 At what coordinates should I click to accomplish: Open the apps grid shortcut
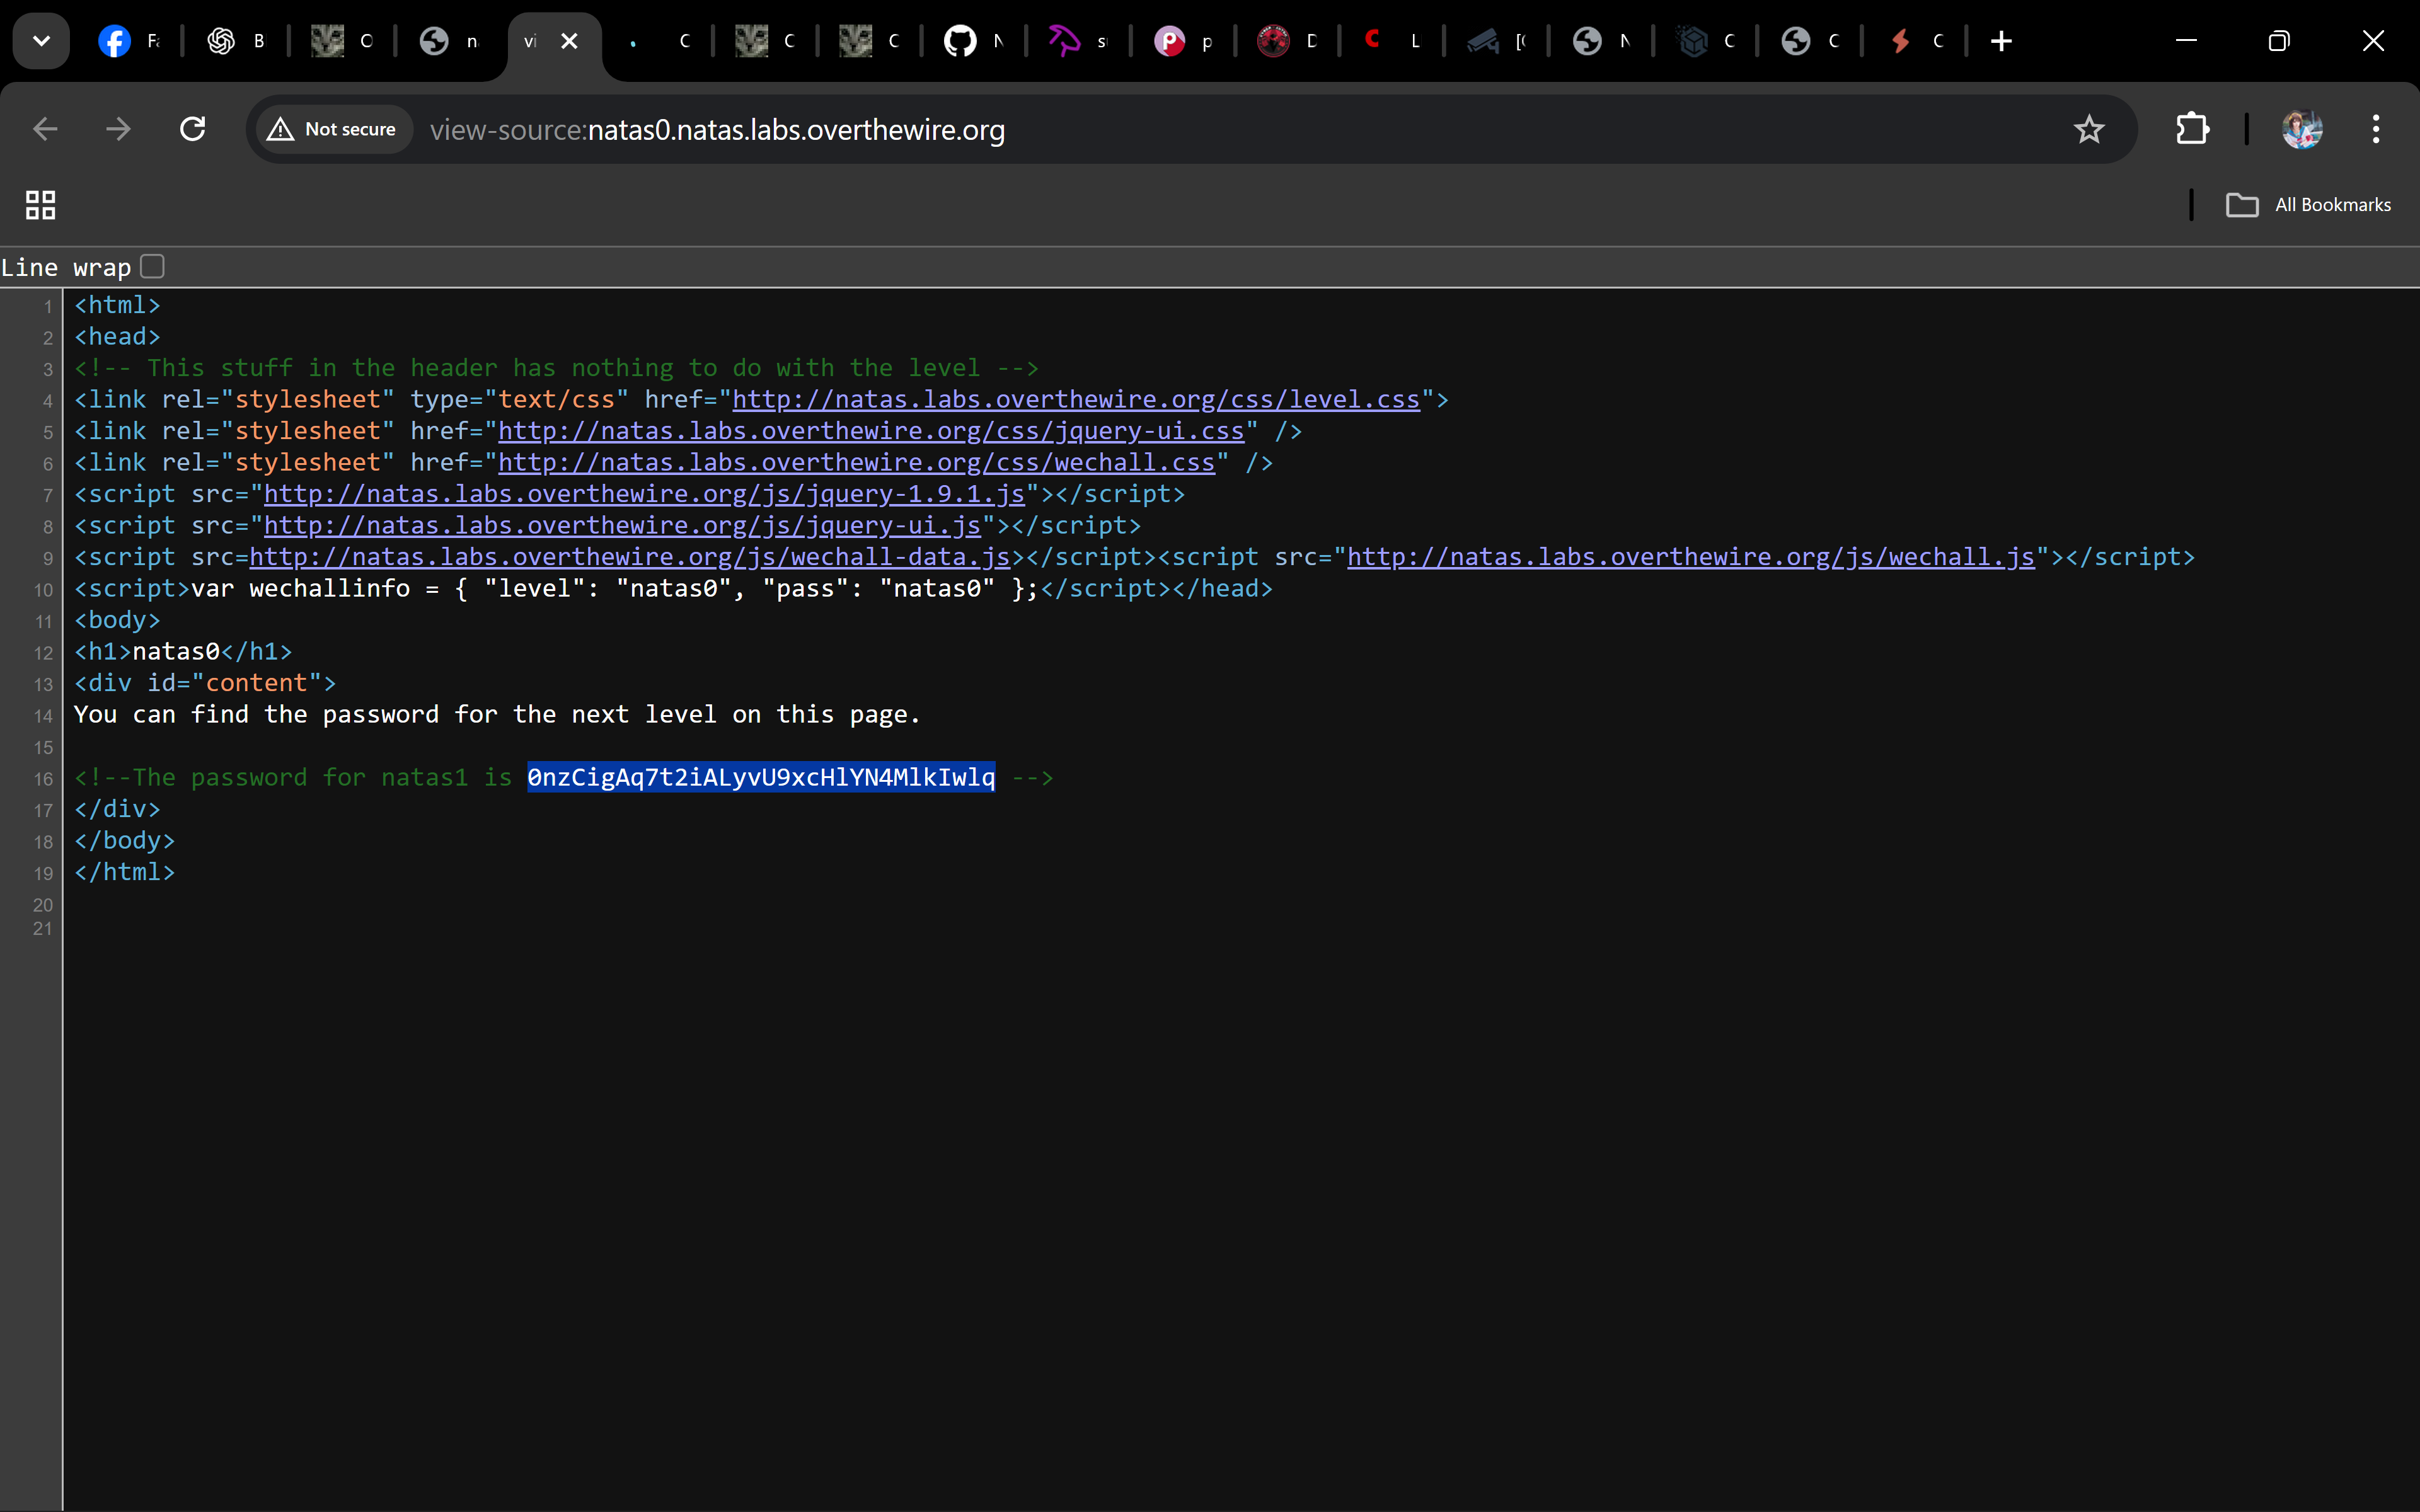click(40, 205)
